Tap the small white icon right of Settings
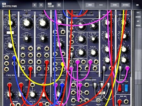This screenshot has width=142, height=106. point(138,5)
